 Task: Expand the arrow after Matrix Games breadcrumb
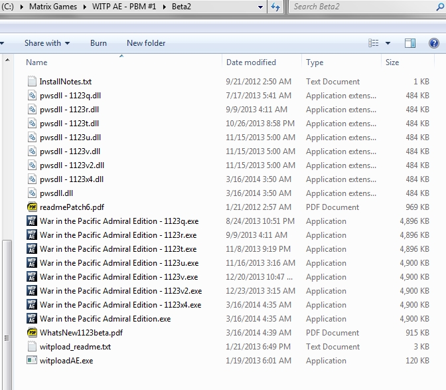click(84, 7)
